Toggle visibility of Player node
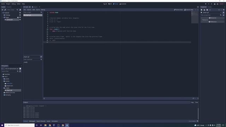 click(x=20, y=17)
